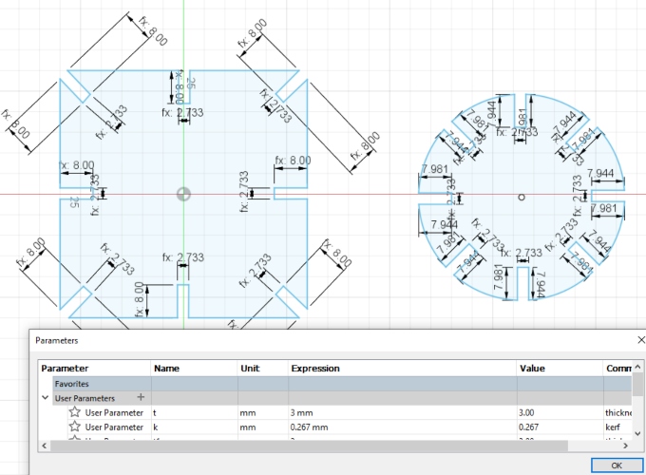Edit the 0.267 mm expression for k
This screenshot has height=475, width=646.
click(402, 427)
